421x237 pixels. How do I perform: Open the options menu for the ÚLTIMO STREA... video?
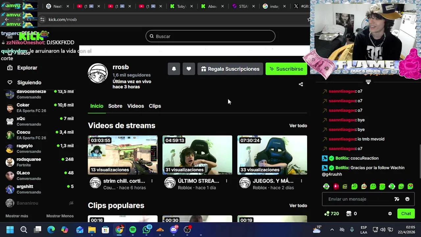[x=226, y=181]
